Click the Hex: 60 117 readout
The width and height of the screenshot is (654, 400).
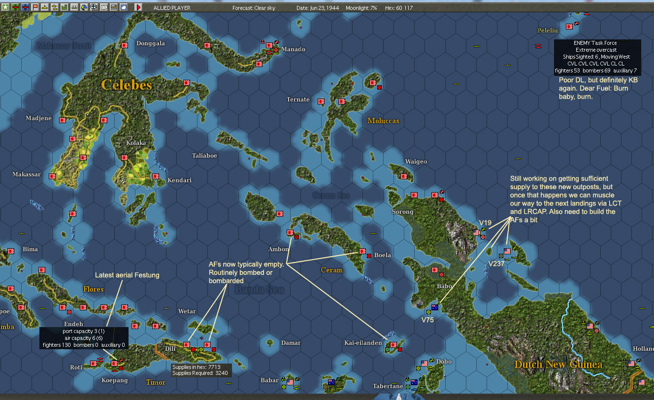point(399,8)
